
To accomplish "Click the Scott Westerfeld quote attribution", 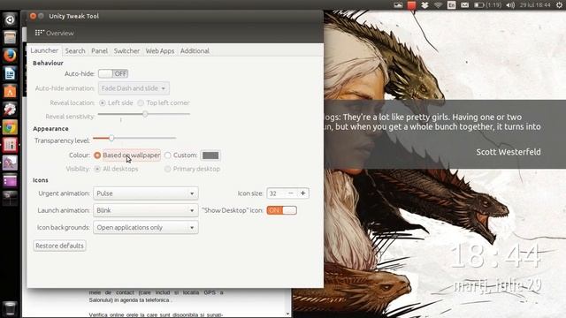I will click(509, 152).
